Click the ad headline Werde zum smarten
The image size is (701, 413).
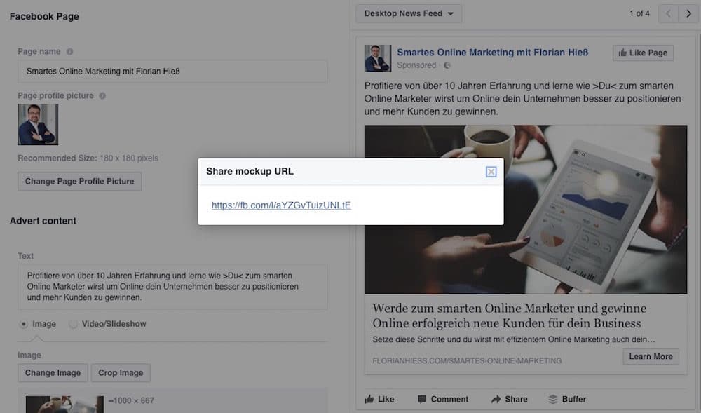pyautogui.click(x=509, y=316)
